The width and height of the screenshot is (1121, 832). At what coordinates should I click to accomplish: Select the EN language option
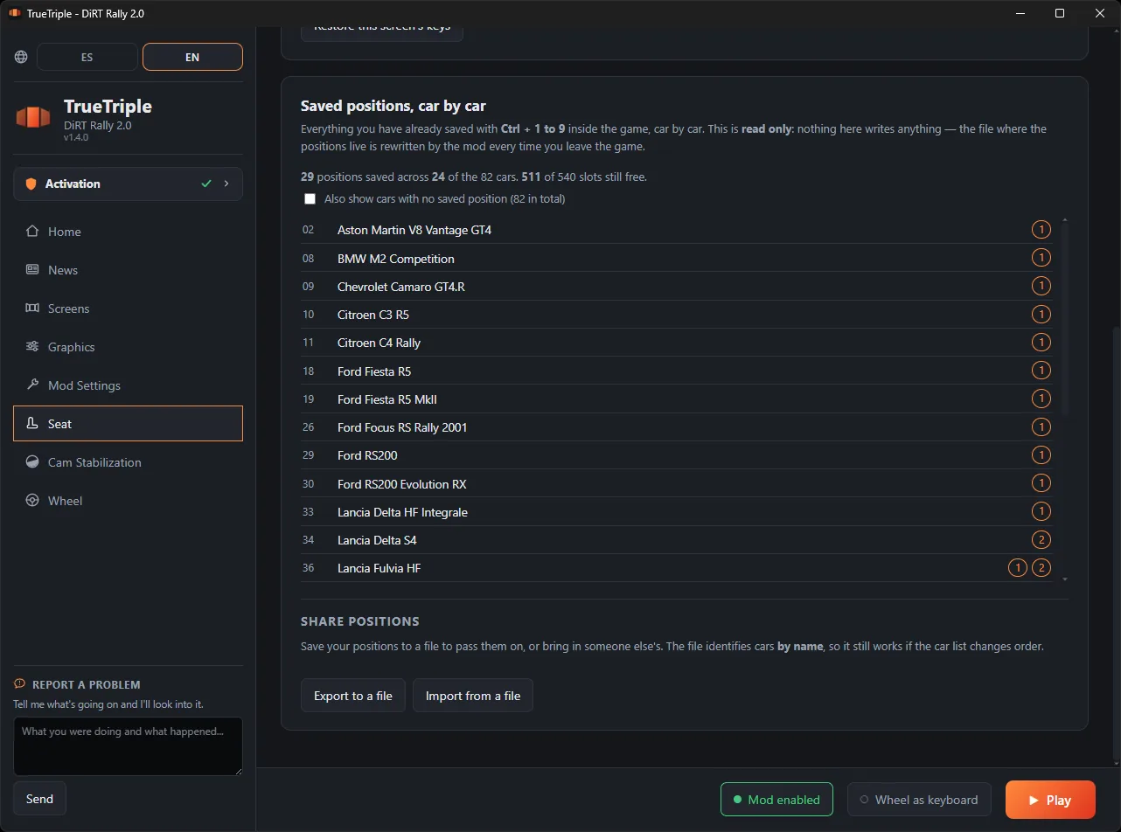[x=192, y=57]
